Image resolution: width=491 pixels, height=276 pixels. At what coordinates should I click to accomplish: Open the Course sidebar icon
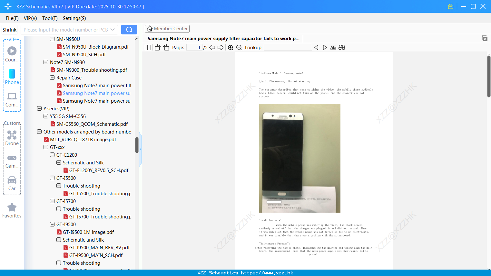[12, 54]
